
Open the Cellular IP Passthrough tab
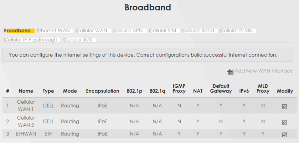[31, 40]
